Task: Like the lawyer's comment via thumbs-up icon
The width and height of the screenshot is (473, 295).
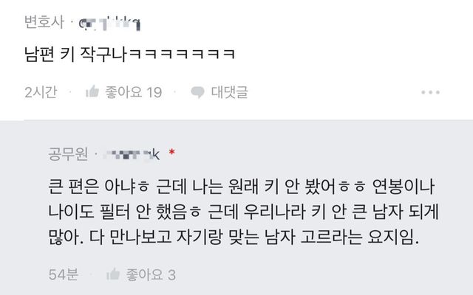Action: pos(92,91)
